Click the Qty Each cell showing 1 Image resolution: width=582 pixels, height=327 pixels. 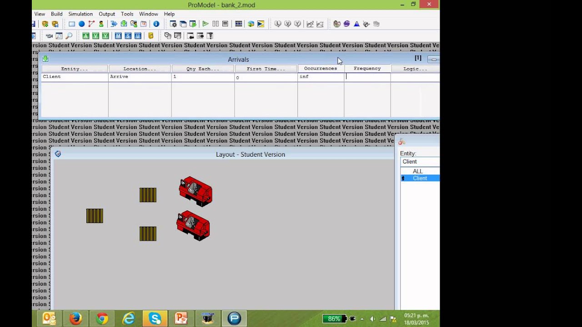tap(203, 77)
